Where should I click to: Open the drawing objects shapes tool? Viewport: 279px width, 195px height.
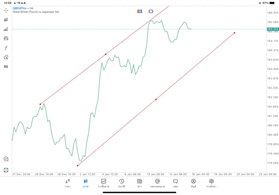6,57
